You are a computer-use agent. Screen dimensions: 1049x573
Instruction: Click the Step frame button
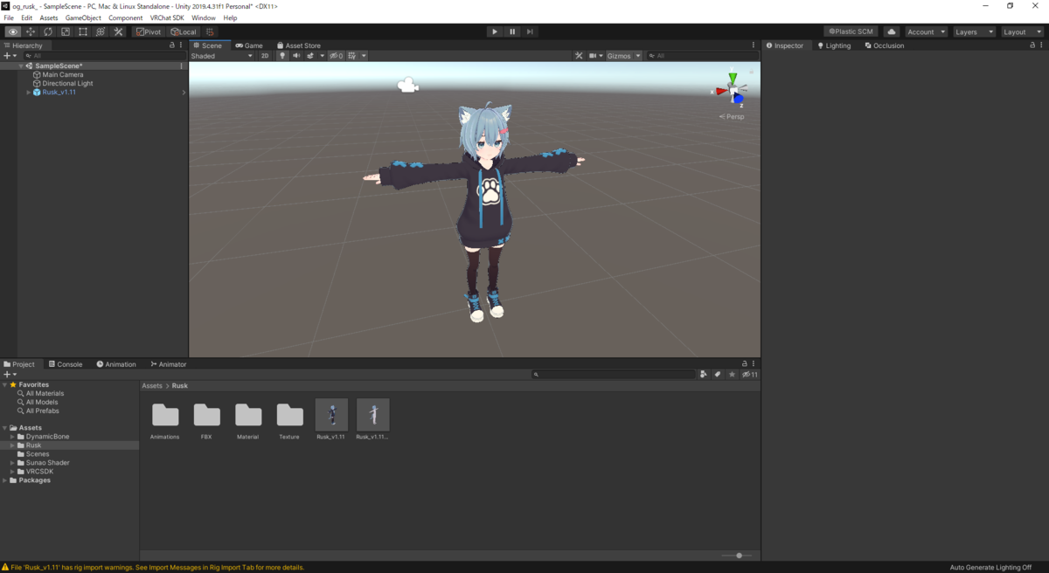[529, 31]
